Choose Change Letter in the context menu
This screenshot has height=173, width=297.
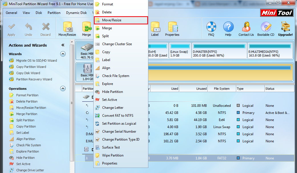121,108
